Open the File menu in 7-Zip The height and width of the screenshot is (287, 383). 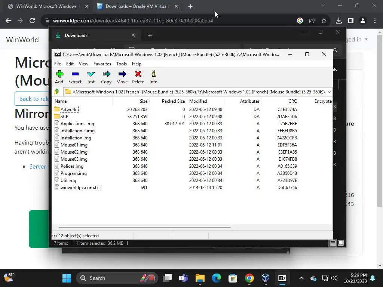point(58,64)
